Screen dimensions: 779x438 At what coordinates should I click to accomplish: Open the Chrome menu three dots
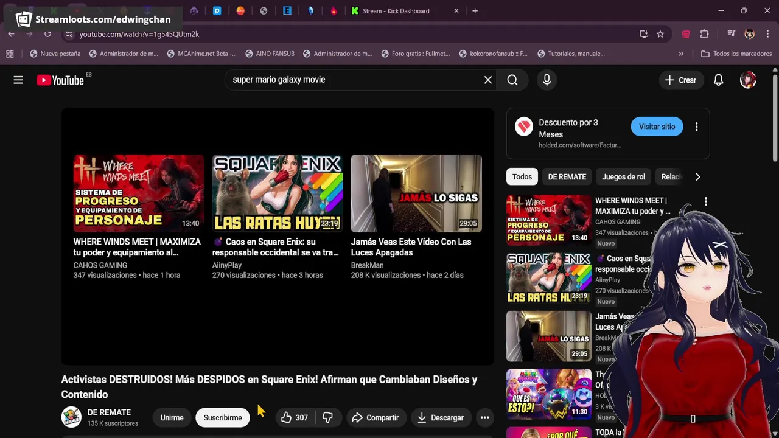point(768,34)
